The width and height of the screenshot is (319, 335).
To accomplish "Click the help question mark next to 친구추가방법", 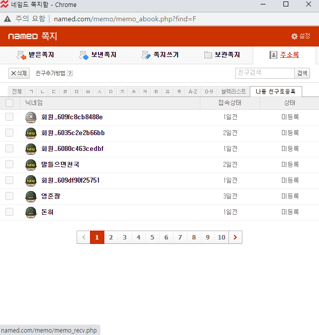I will [x=70, y=73].
